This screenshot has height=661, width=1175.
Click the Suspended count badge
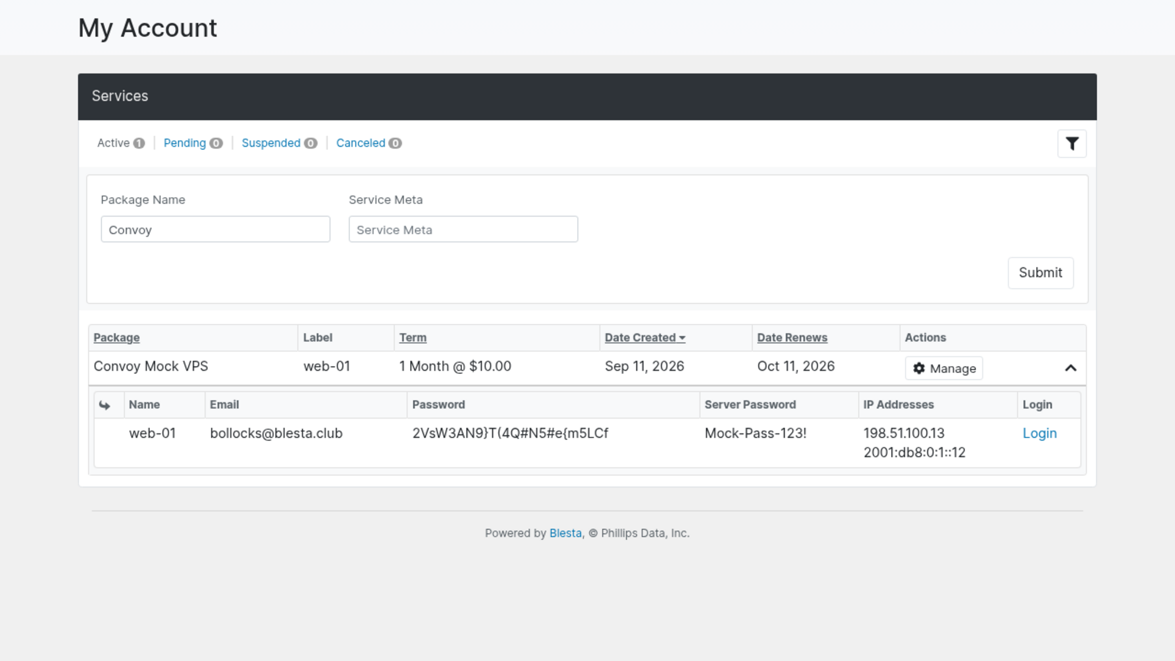click(x=311, y=143)
